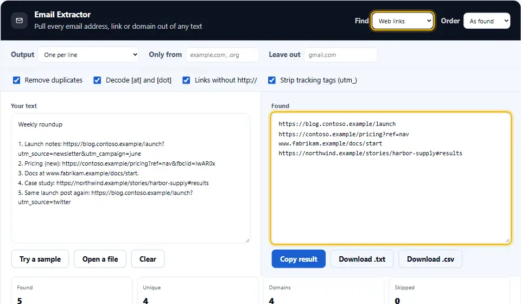The image size is (521, 304).
Task: Toggle Decode [at] and [dot] checkbox
Action: (97, 80)
